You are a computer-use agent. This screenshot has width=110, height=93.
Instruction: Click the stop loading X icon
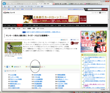(35, 4)
